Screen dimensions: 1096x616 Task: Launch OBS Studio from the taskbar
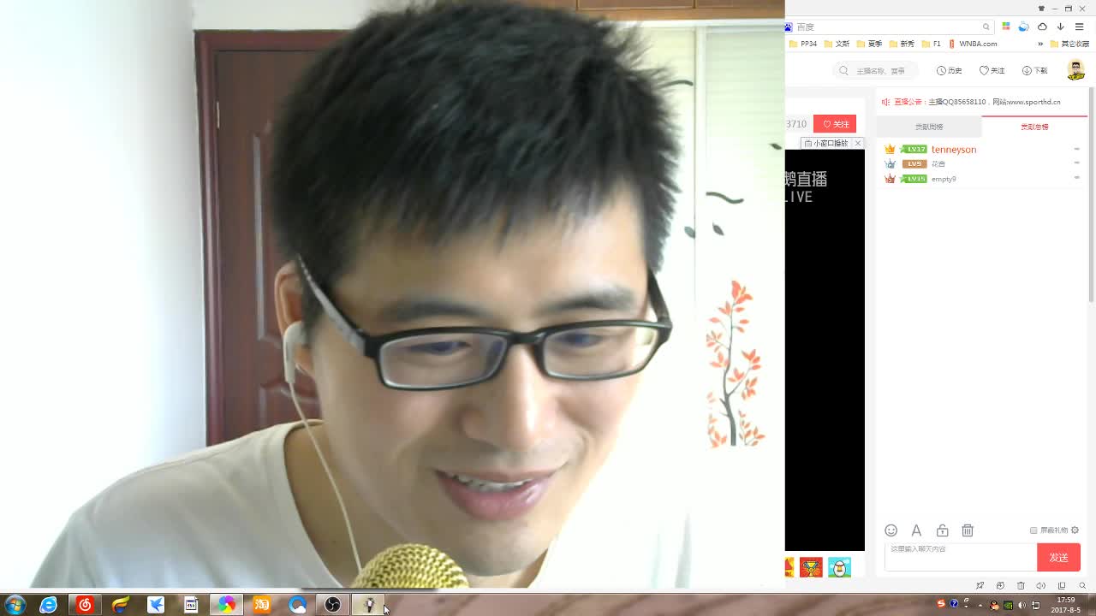click(332, 605)
